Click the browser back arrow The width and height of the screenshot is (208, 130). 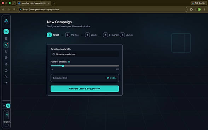4,10
